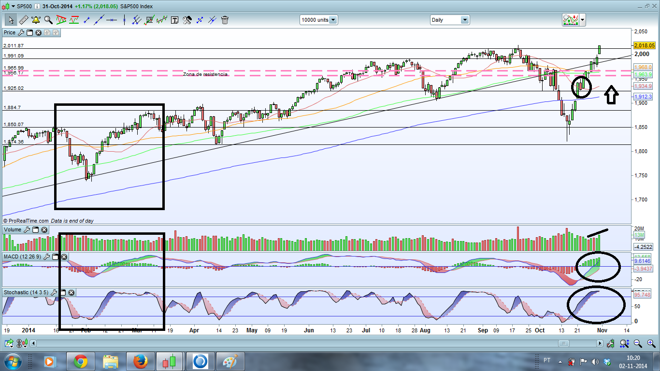Image resolution: width=660 pixels, height=371 pixels.
Task: Click the add indicator chart button
Action: (x=571, y=20)
